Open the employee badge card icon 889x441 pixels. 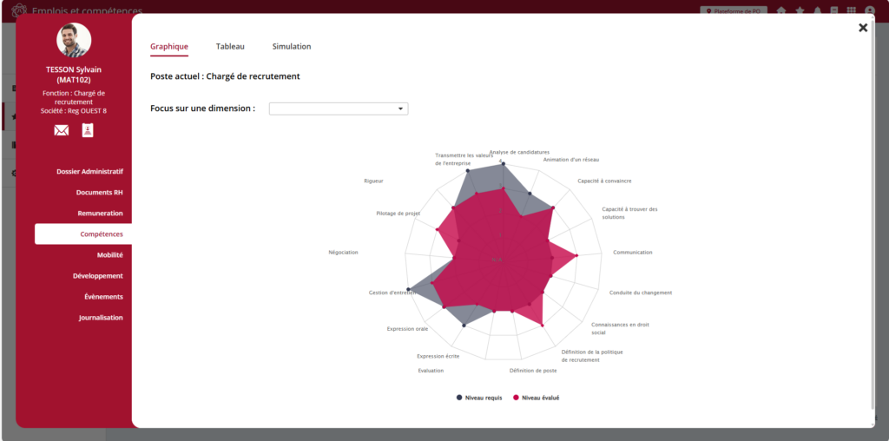[x=88, y=130]
